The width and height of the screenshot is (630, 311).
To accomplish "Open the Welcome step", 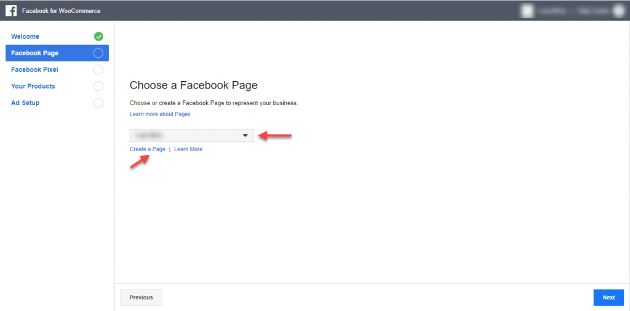I will (25, 36).
